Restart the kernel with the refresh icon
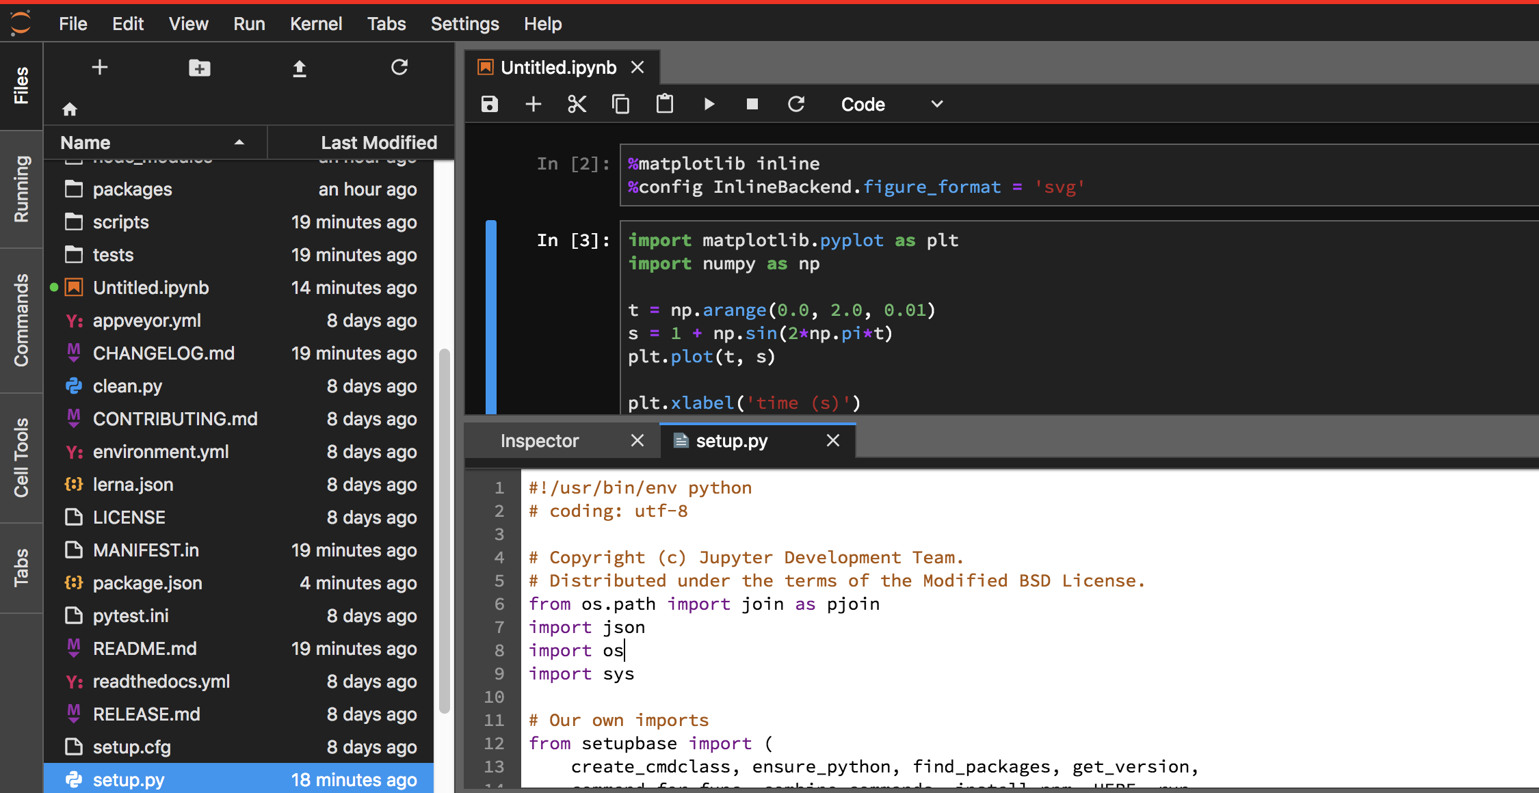This screenshot has height=793, width=1539. point(796,104)
